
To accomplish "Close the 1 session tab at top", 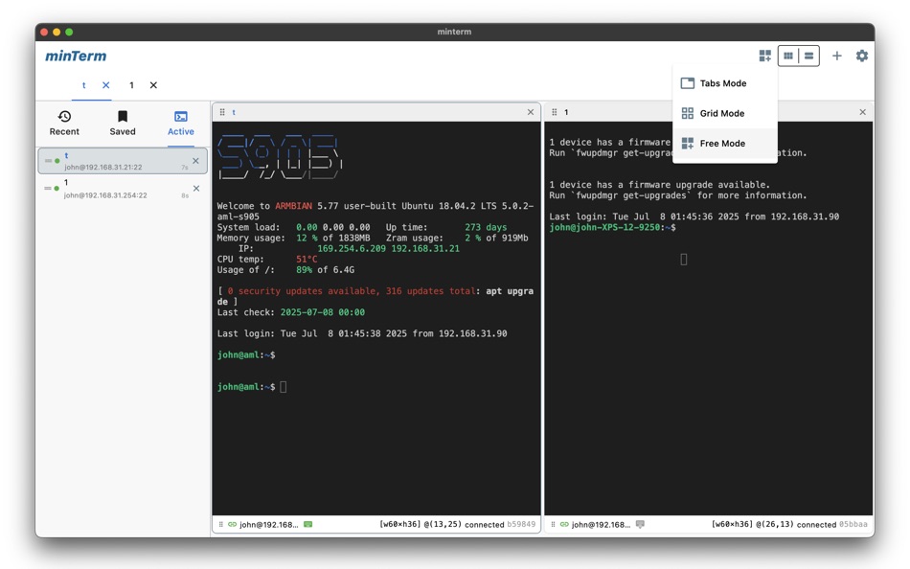I will pos(153,84).
